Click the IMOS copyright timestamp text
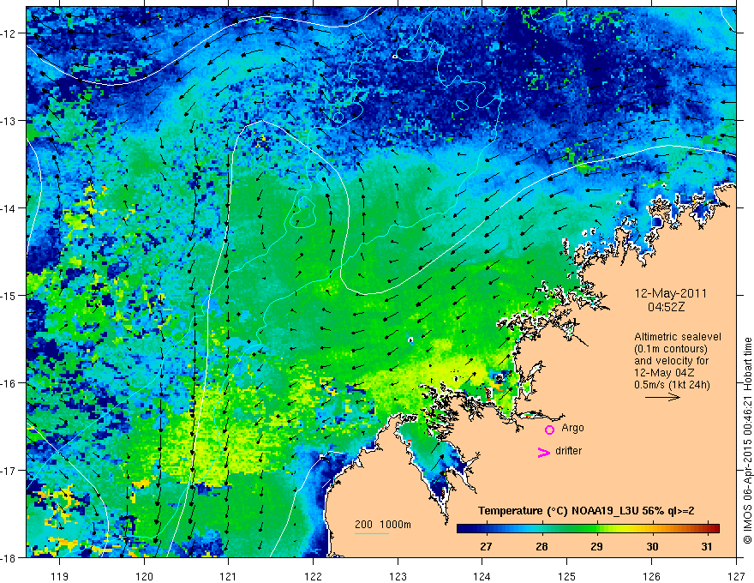The width and height of the screenshot is (754, 583). 747,441
